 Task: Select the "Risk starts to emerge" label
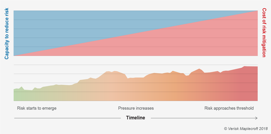[37, 108]
